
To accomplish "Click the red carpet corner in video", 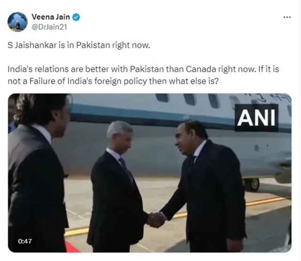I will point(71,247).
